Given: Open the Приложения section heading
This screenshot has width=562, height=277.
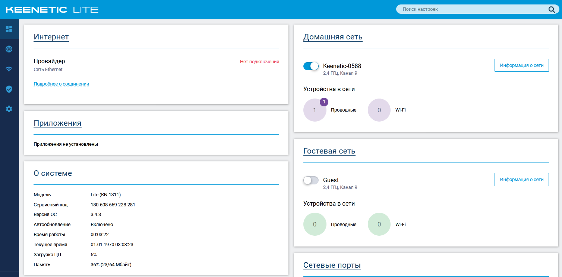Looking at the screenshot, I should coord(57,123).
